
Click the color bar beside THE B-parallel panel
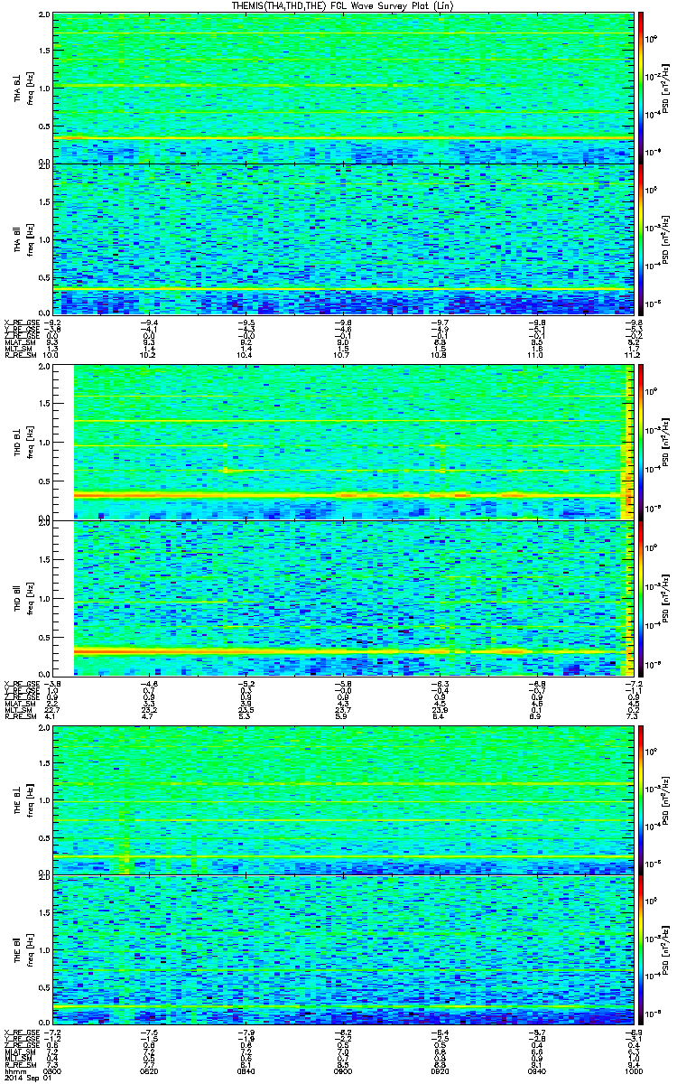tap(641, 950)
